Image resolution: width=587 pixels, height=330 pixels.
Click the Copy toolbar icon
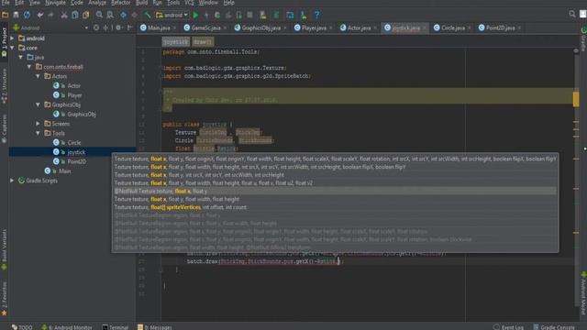pos(75,15)
